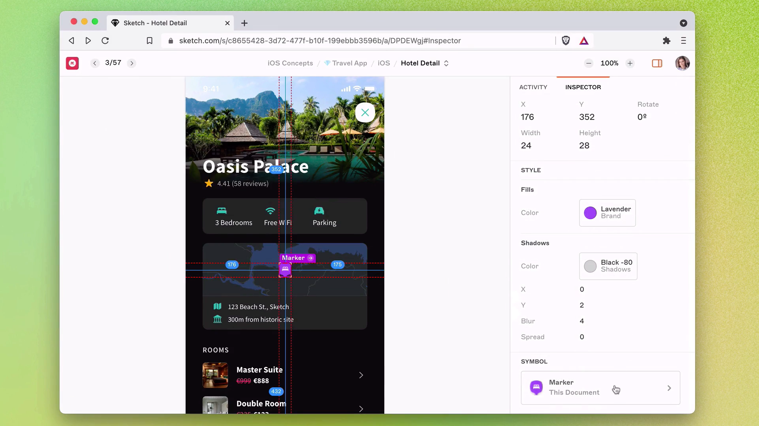Click the zoom in button at 100%
This screenshot has width=759, height=426.
630,63
